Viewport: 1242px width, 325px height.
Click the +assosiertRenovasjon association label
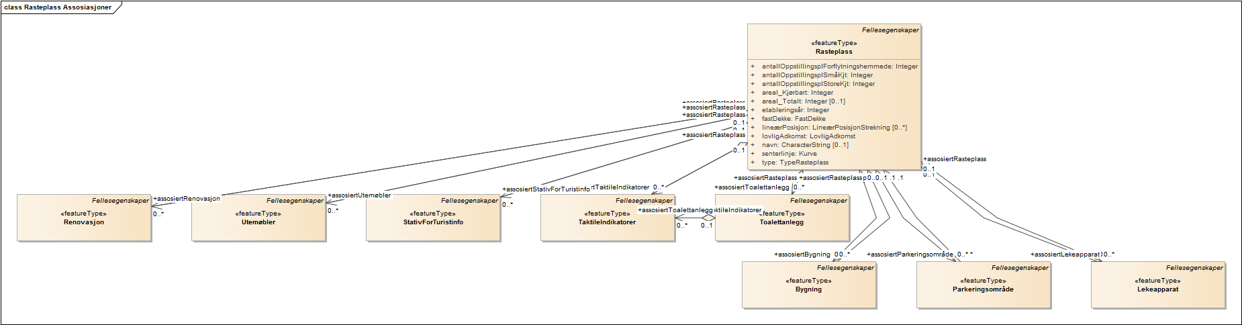187,199
